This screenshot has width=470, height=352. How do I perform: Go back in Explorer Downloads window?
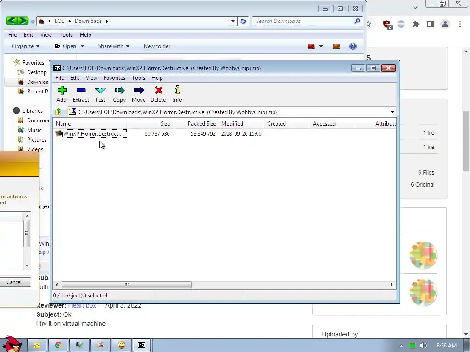pyautogui.click(x=11, y=21)
